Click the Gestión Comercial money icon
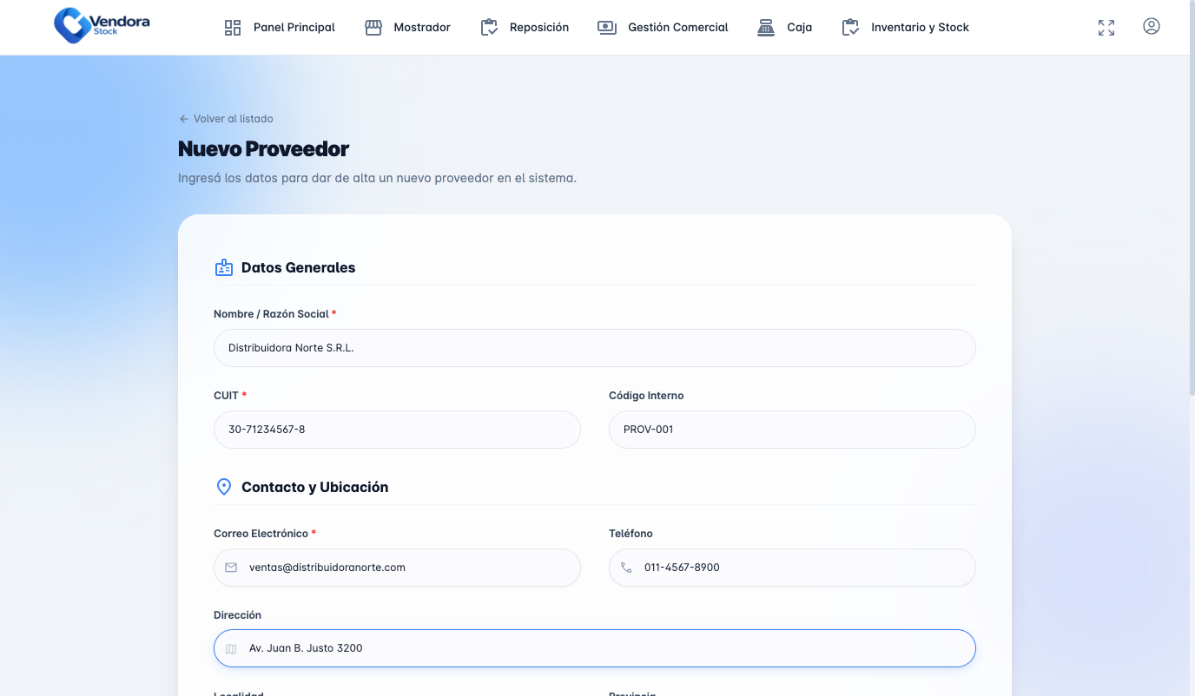1195x696 pixels. coord(607,28)
